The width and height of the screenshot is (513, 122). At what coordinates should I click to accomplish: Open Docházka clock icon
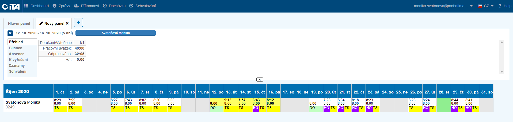point(105,6)
